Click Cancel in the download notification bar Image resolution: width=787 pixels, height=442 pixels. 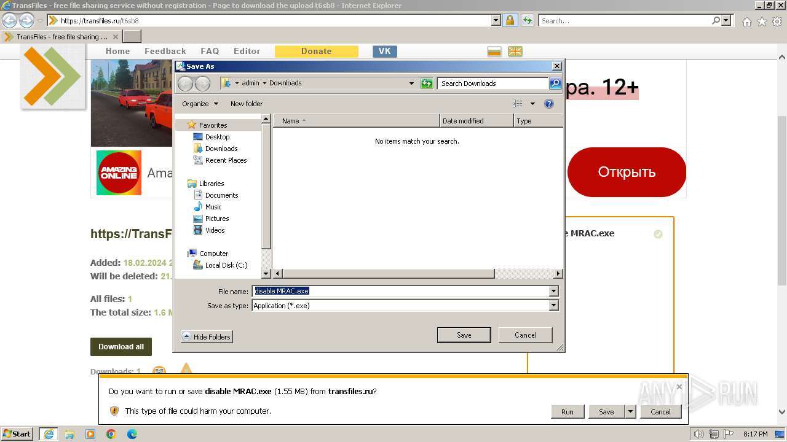[661, 412]
